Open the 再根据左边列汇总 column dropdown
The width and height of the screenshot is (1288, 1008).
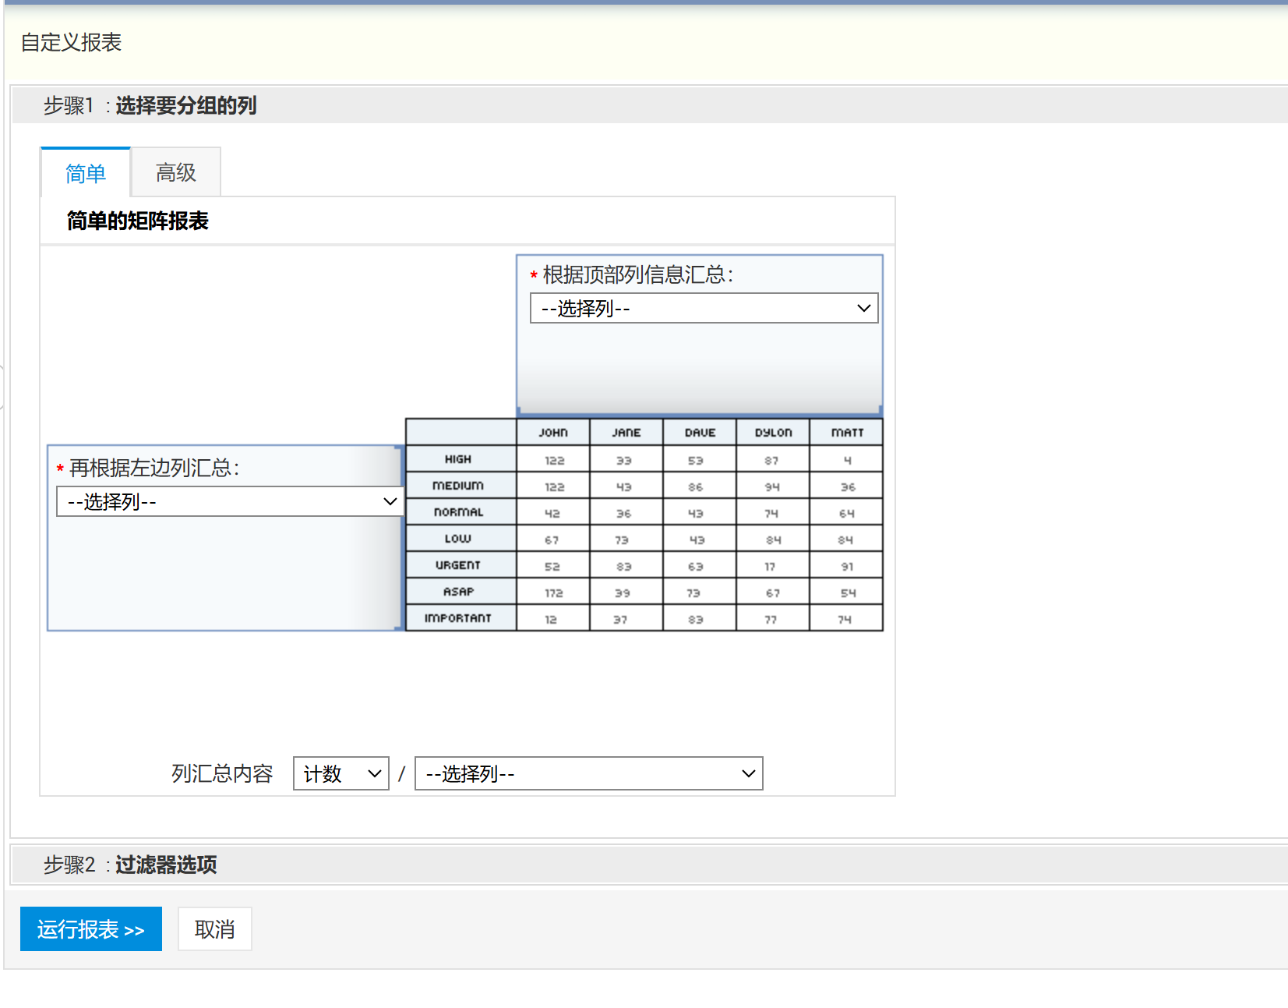[x=230, y=502]
